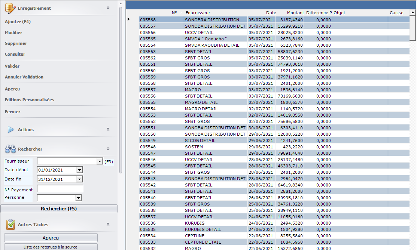This screenshot has height=250, width=417.
Task: Click amount 79891,4640 in row 005547
Action: pyautogui.click(x=290, y=153)
